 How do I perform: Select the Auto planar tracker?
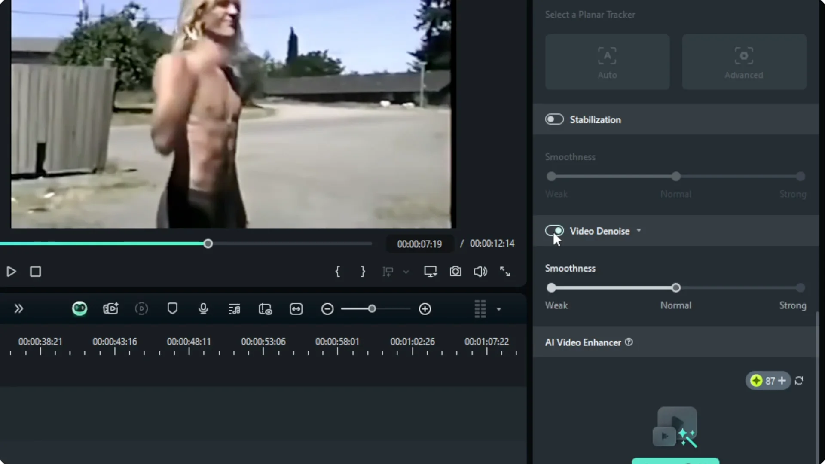607,62
